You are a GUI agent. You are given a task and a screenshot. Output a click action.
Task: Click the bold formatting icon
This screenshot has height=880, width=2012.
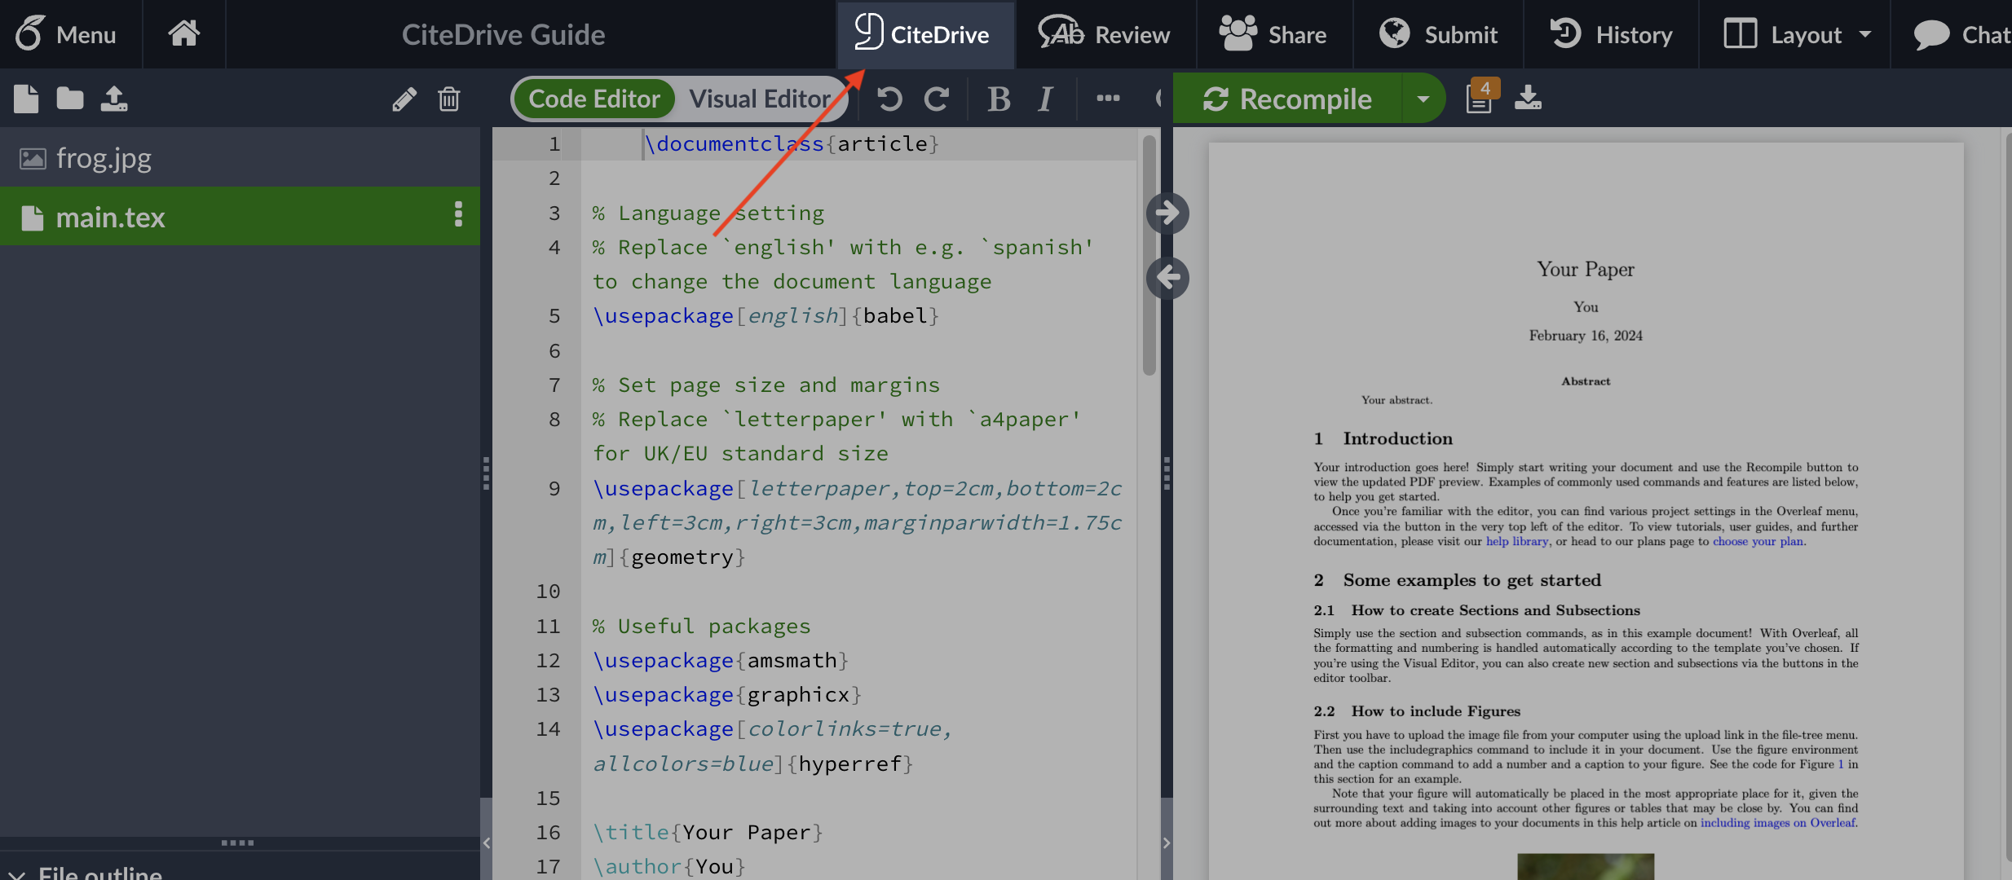pos(999,98)
